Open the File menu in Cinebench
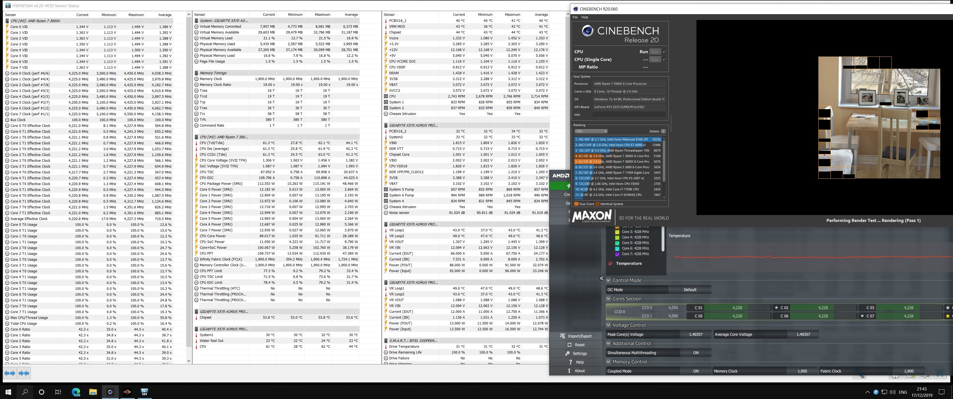953x399 pixels. [575, 17]
